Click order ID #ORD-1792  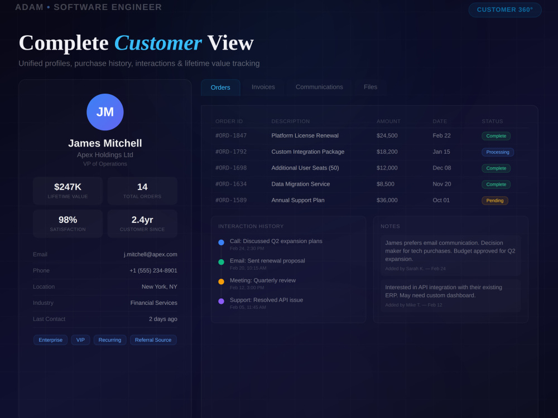tap(231, 152)
